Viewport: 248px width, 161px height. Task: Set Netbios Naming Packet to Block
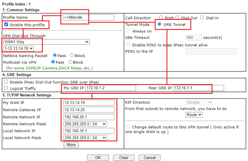[x=72, y=56]
